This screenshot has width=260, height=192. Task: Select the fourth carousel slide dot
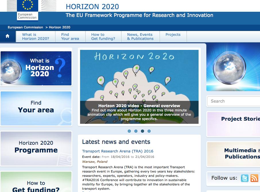[149, 131]
